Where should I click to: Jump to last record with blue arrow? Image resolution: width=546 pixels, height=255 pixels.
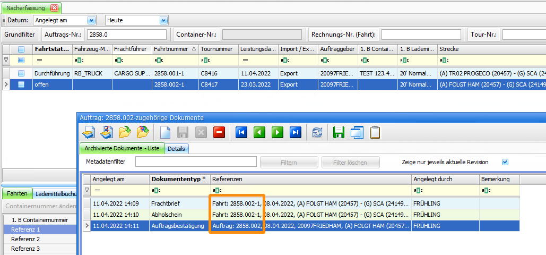[x=296, y=132]
